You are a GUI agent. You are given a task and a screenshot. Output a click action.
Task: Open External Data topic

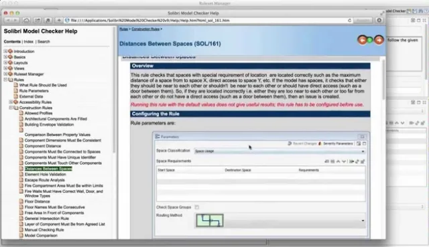pos(31,96)
